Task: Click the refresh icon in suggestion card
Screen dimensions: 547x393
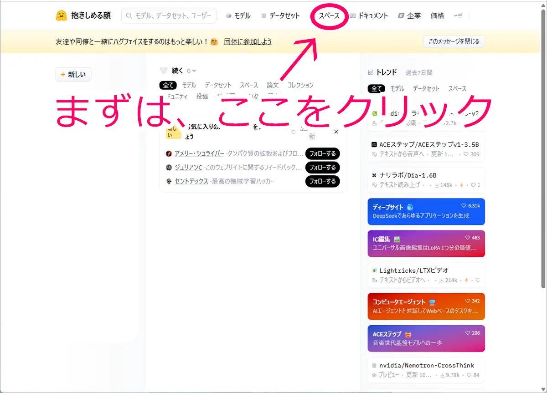Action: click(294, 132)
